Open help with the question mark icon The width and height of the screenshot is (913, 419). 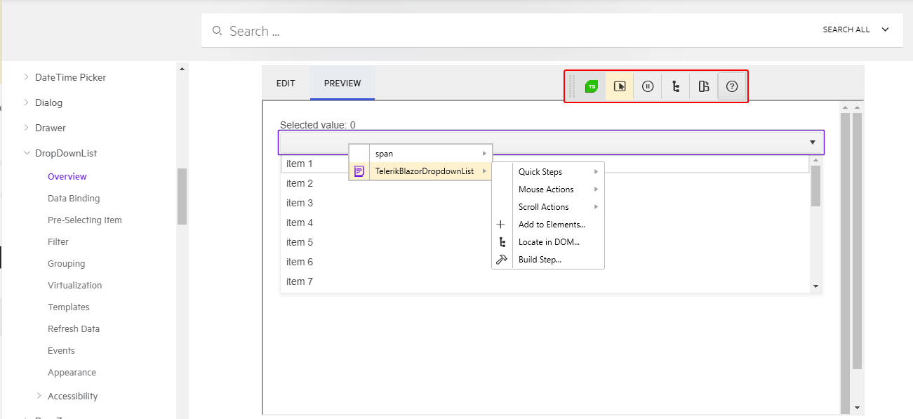[732, 86]
